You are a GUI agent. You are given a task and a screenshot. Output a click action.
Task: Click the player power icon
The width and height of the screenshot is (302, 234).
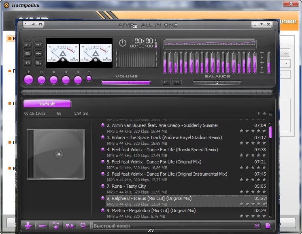[123, 43]
